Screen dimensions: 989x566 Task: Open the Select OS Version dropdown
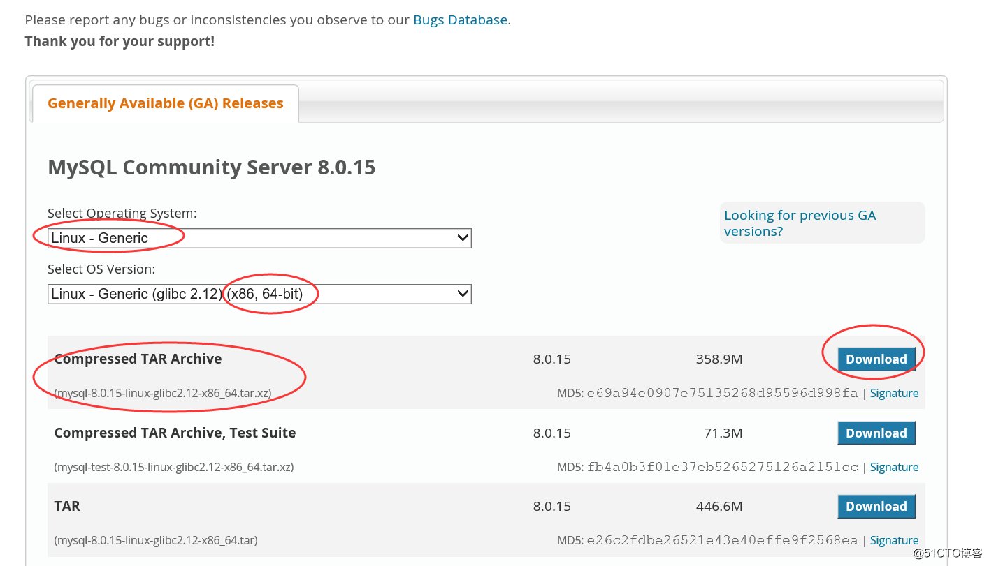click(x=259, y=294)
